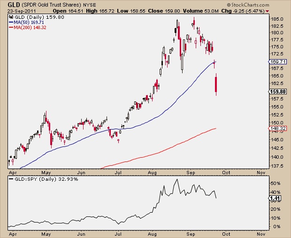Click the 175.0 price axis label
Image resolution: width=291 pixels, height=238 pixels.
point(277,47)
